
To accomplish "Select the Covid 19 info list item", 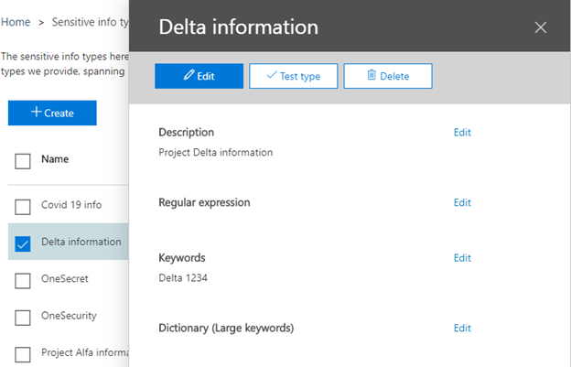I will tap(71, 205).
